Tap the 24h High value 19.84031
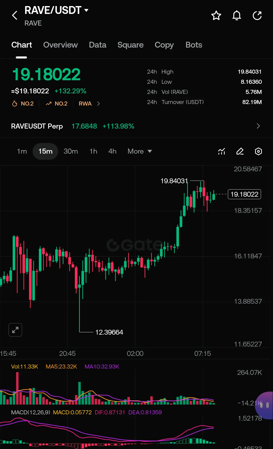273x449 pixels. tap(249, 72)
